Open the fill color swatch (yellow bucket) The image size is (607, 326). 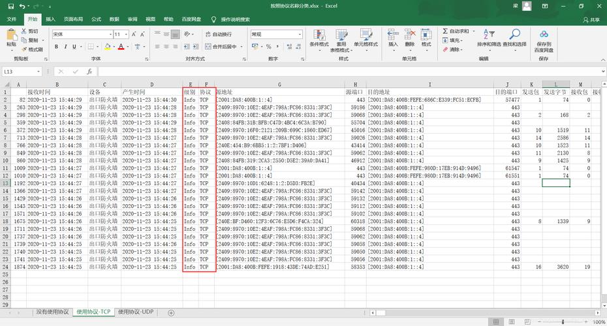108,46
